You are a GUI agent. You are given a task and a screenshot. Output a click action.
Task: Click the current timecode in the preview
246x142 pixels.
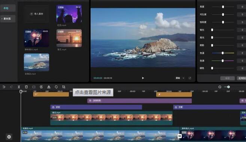coord(98,78)
